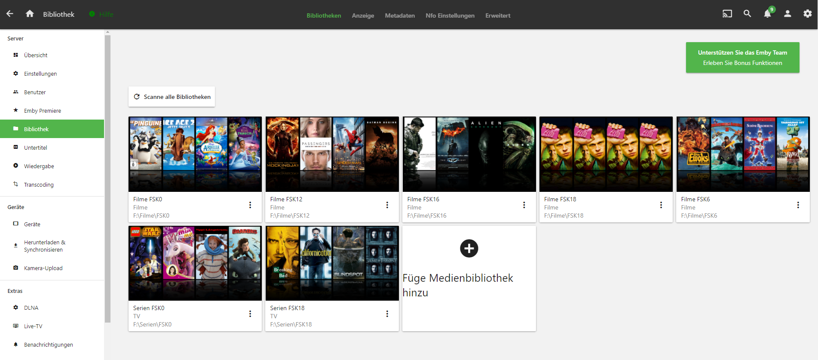Open Herunterladen & Synchronisieren in the sidebar

point(52,246)
